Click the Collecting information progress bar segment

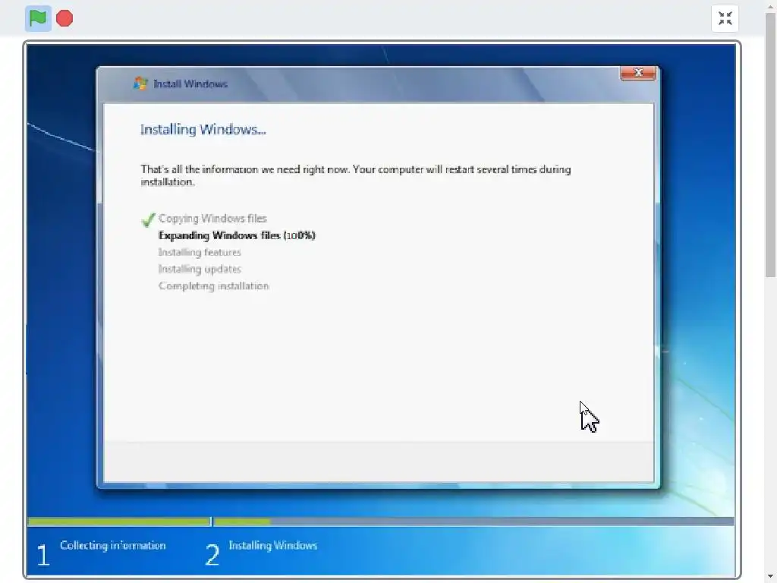[119, 522]
